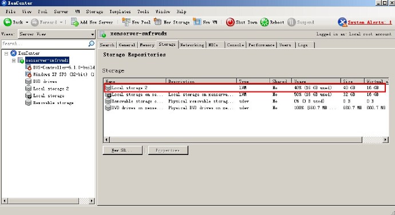
Task: Select the Local storage 2 table row
Action: click(x=244, y=88)
